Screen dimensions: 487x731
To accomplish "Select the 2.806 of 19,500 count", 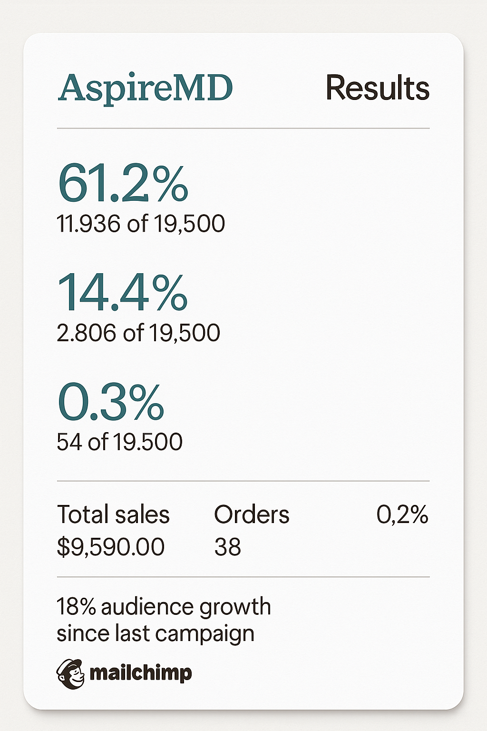I will tap(138, 333).
